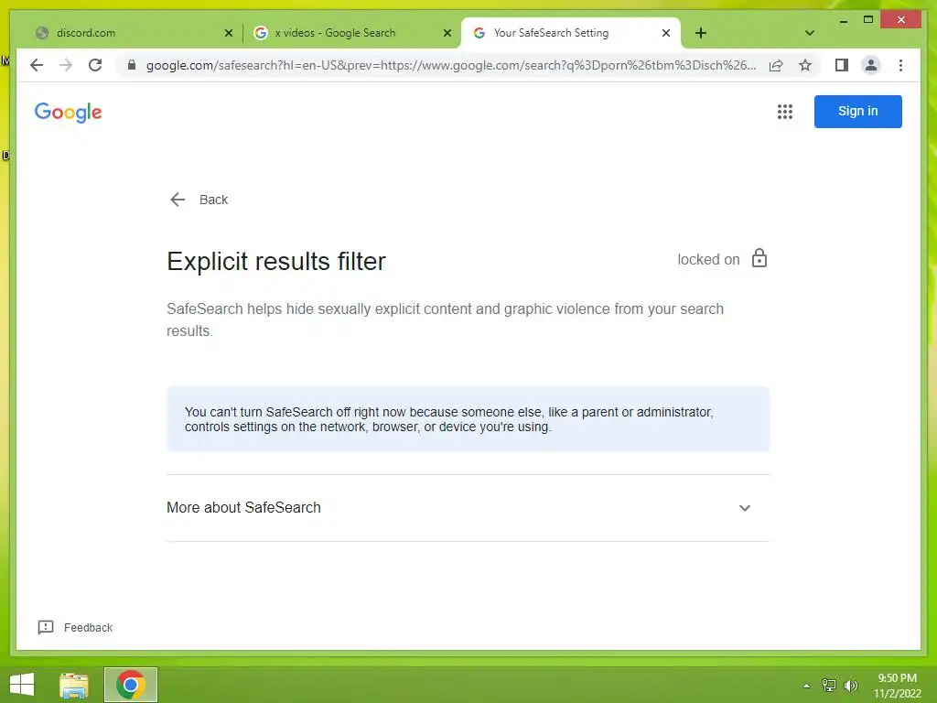Click the locked on padlock icon
Image resolution: width=937 pixels, height=703 pixels.
759,258
